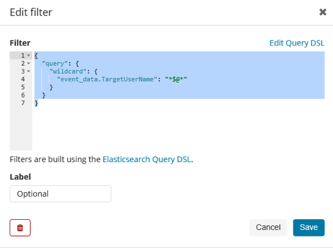Cancel editing the filter

click(x=268, y=227)
